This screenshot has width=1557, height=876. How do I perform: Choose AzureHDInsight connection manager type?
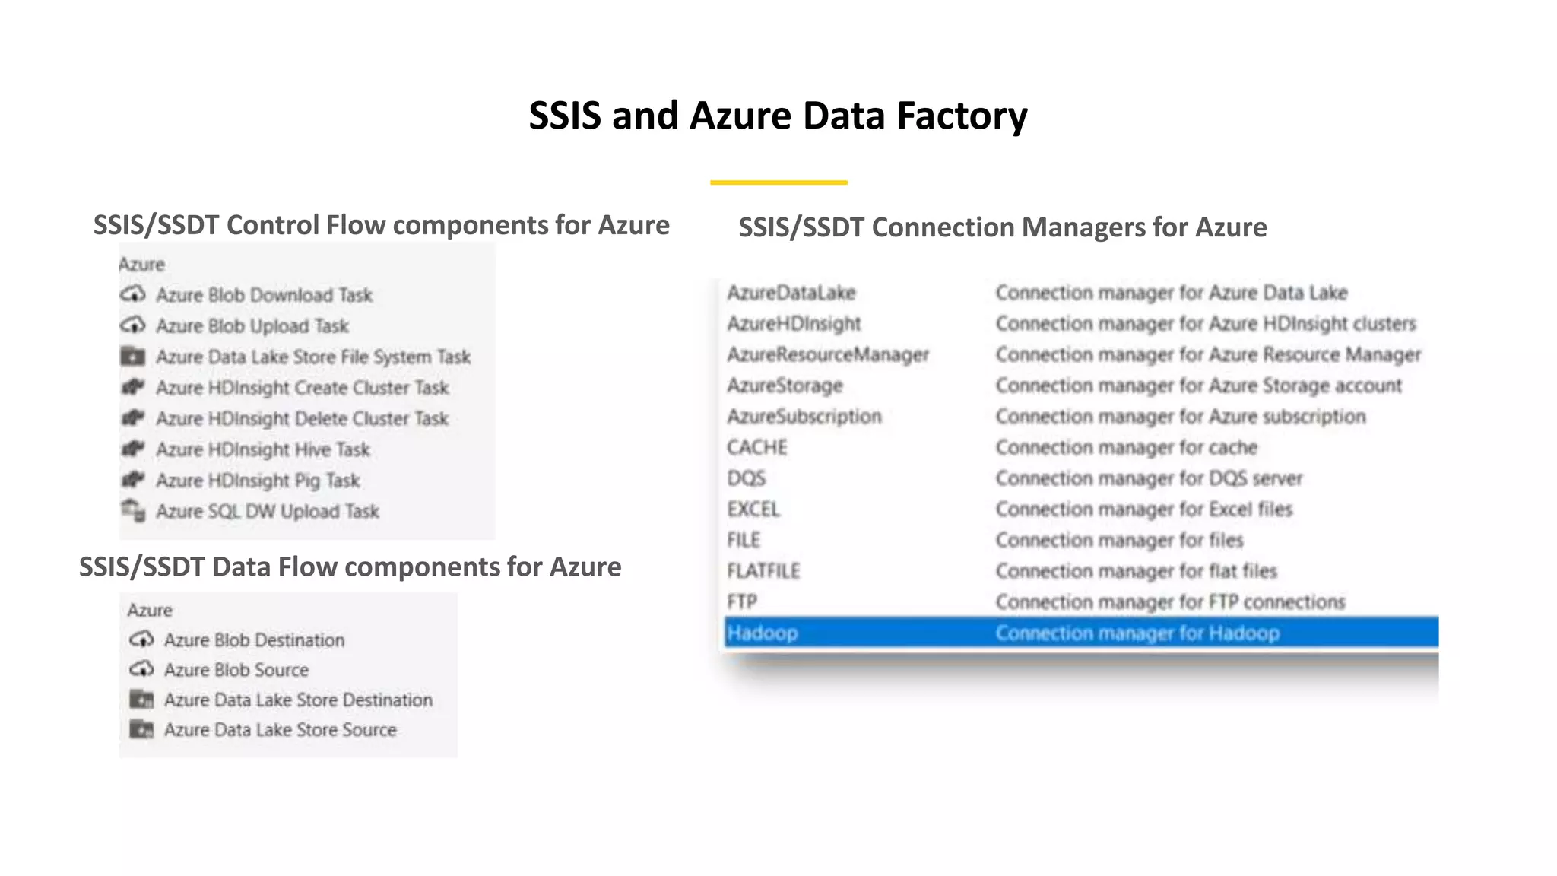(794, 324)
